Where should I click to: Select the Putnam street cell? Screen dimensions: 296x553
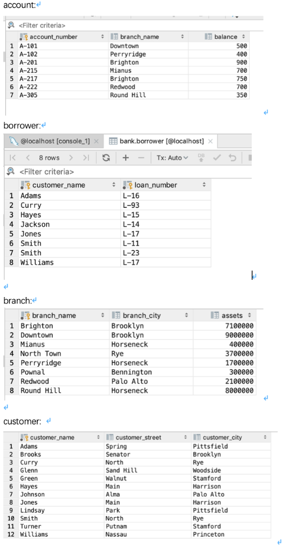coord(148,526)
